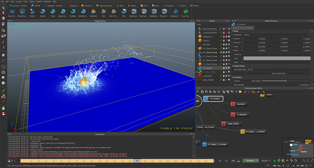Click the Make Initial State button
Screen dimensions: 314x168
click(x=278, y=73)
